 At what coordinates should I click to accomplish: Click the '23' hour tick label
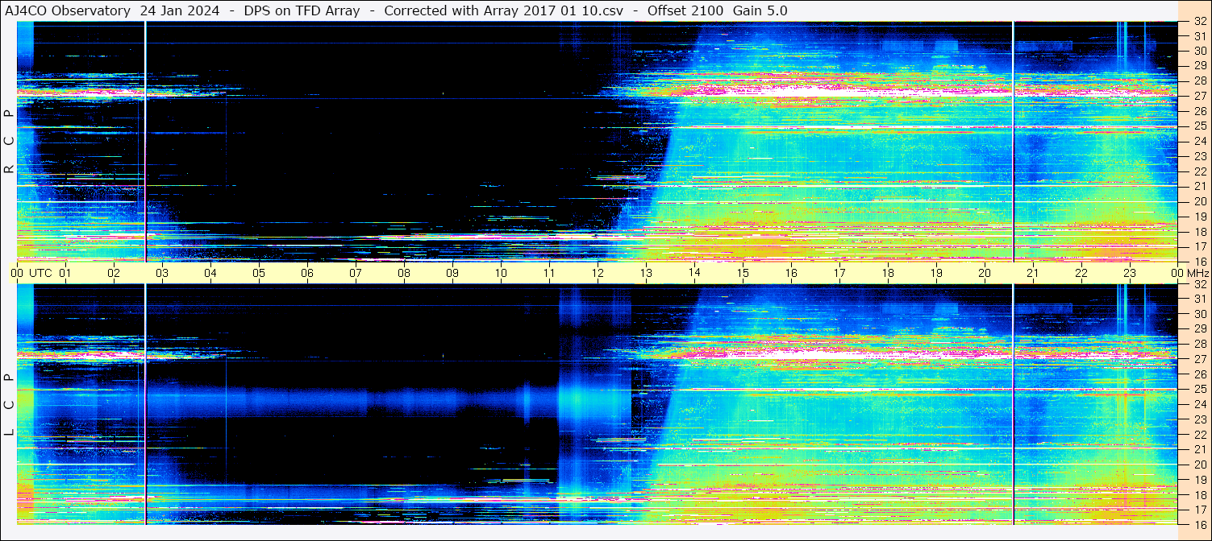coord(1130,273)
